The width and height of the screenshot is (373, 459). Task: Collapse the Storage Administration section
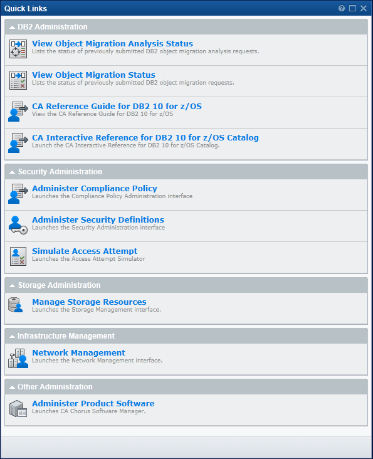(x=12, y=286)
